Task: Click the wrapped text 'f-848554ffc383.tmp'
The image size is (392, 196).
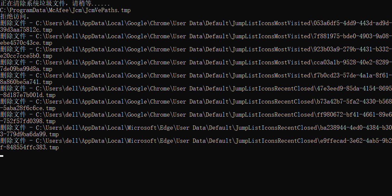Action: point(29,147)
